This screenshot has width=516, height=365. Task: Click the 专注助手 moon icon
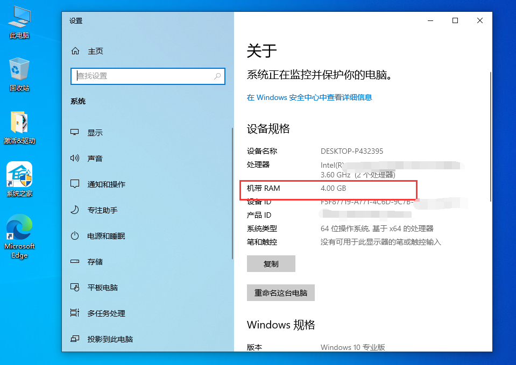[75, 210]
